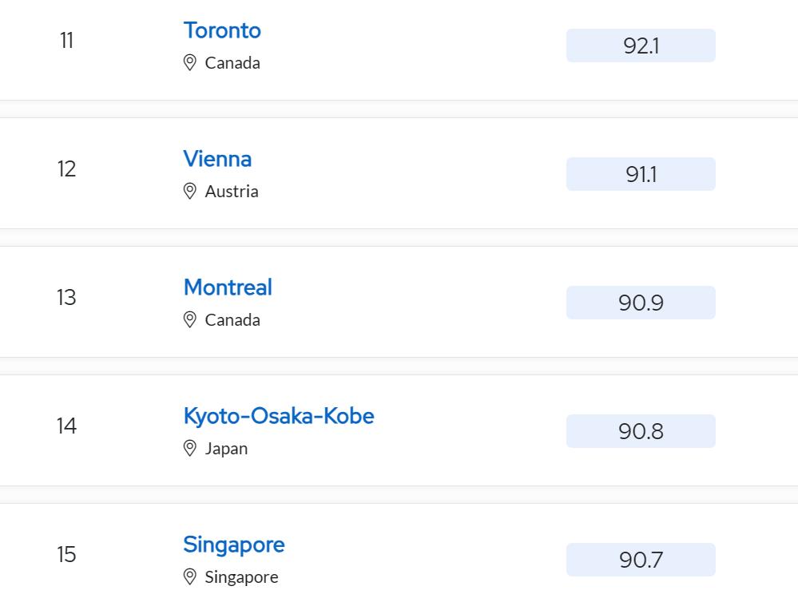The image size is (798, 606).
Task: Click Toronto's 92.1 score badge
Action: tap(641, 46)
